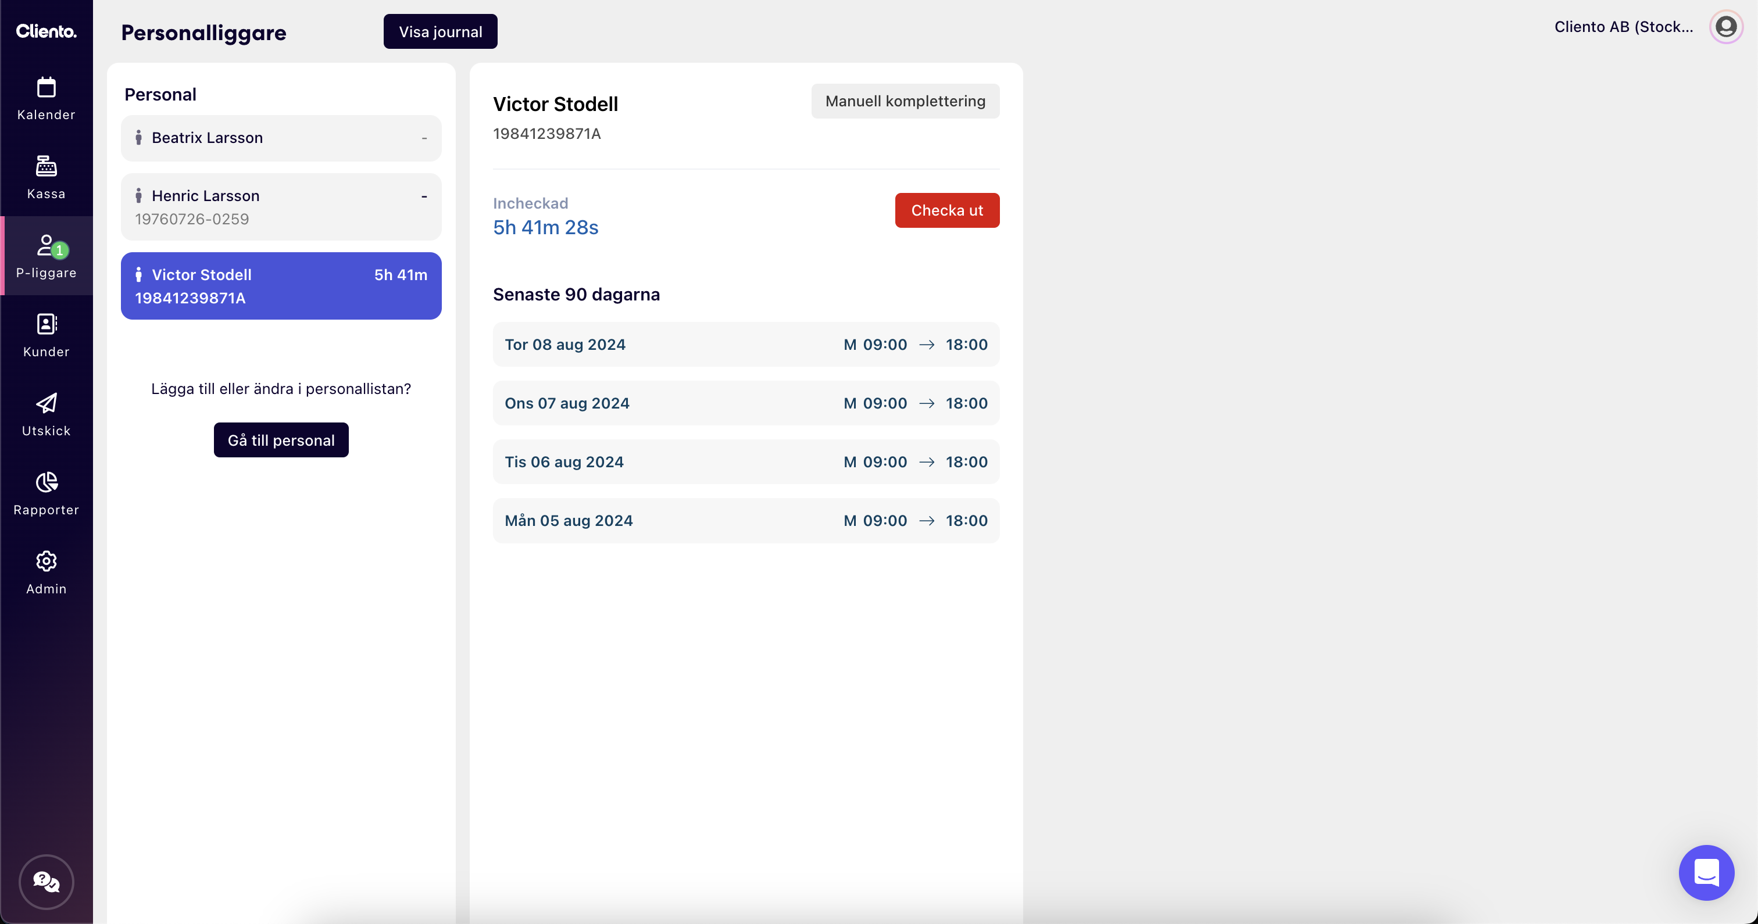Viewport: 1758px width, 924px height.
Task: Click the Admin menu label
Action: (47, 589)
